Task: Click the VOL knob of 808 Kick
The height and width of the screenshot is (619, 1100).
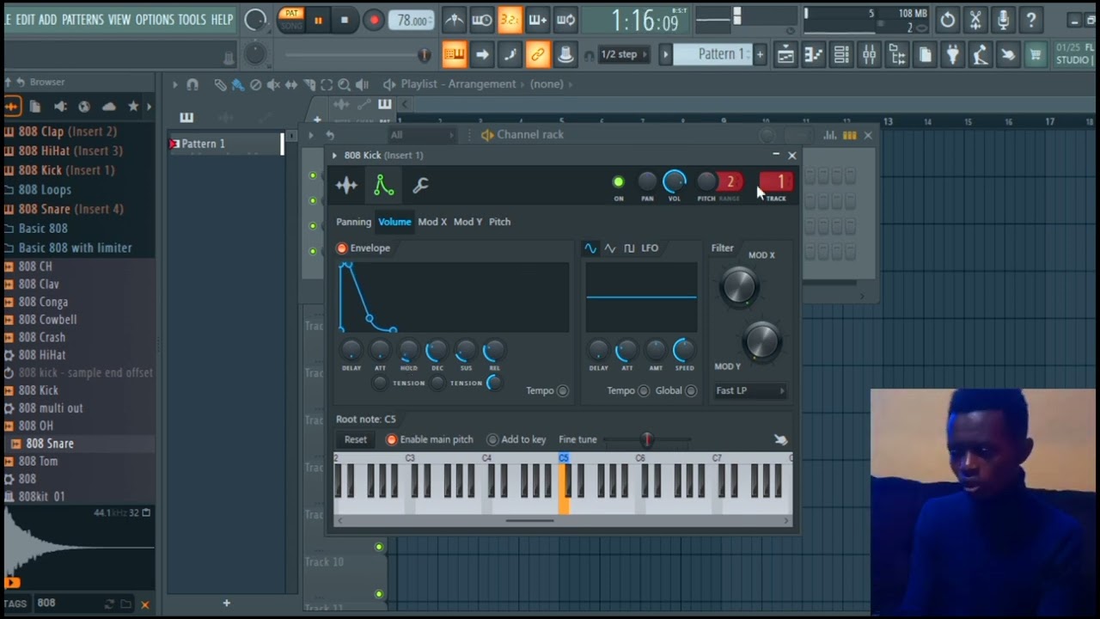Action: click(675, 181)
